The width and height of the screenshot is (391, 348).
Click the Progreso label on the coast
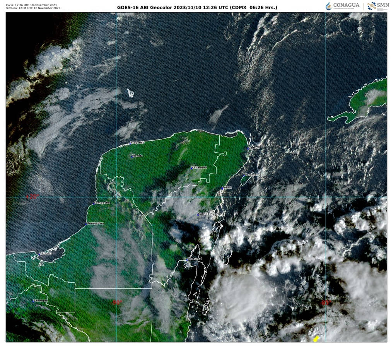coord(137,142)
